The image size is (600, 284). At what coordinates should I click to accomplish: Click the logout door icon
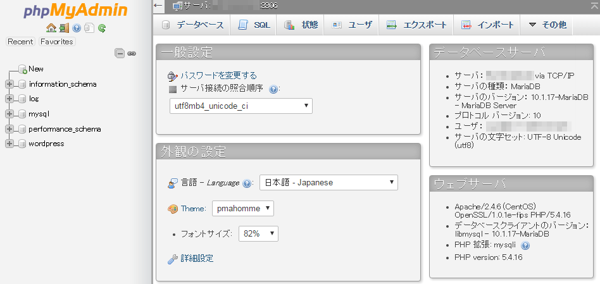coord(64,28)
